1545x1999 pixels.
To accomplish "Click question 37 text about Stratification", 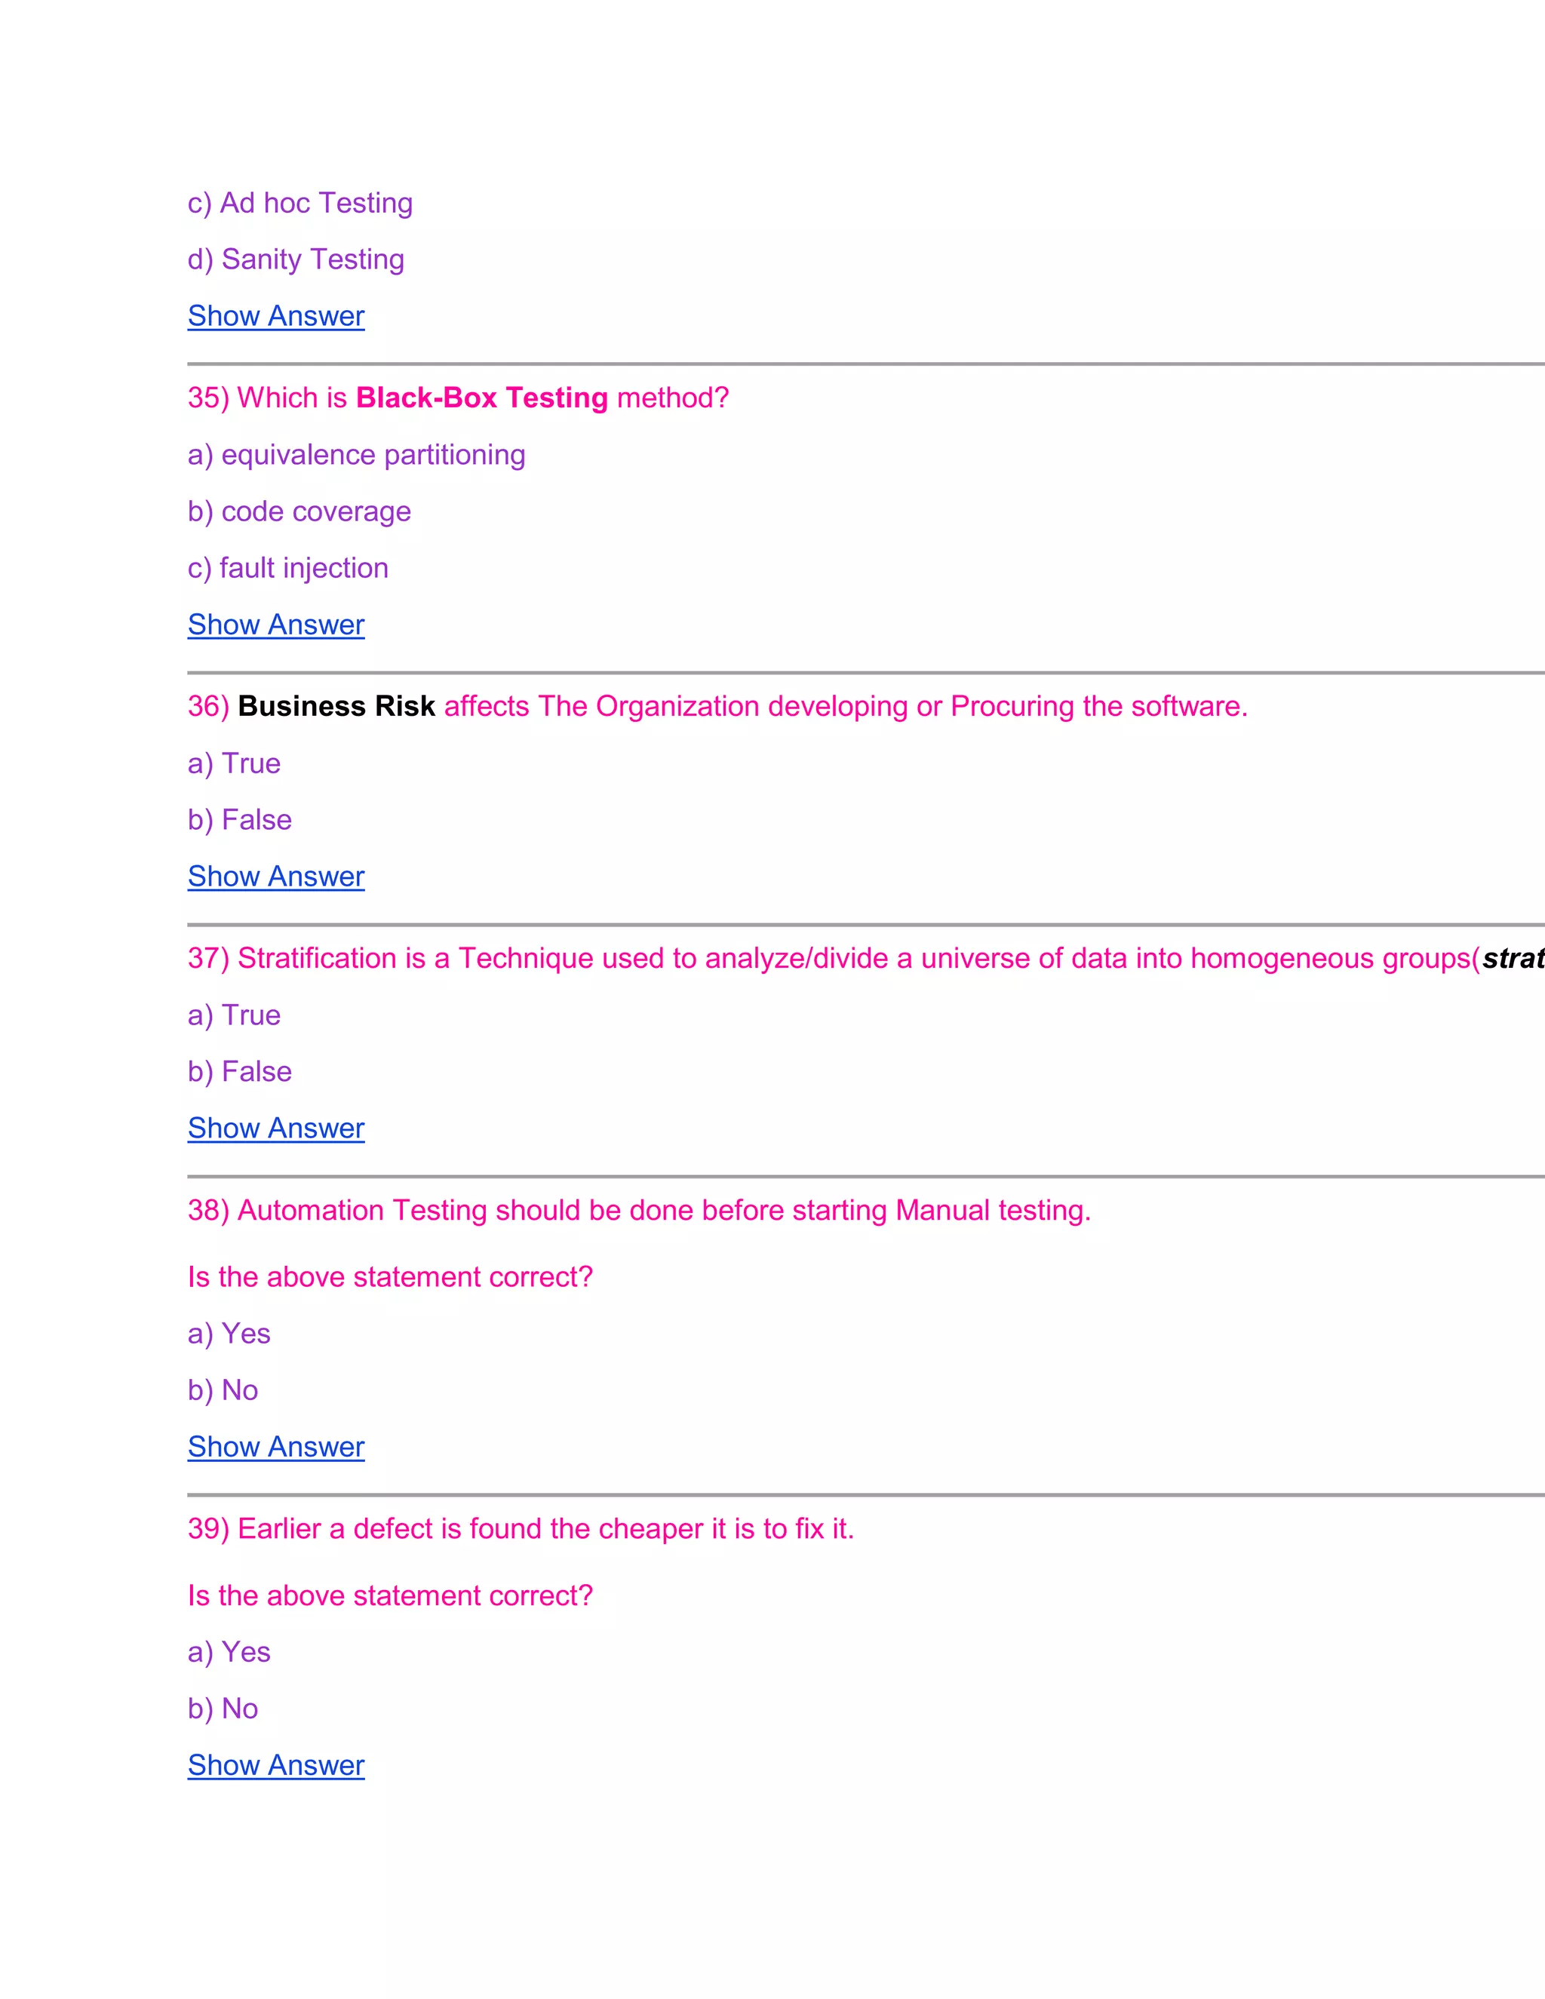I will pos(866,958).
